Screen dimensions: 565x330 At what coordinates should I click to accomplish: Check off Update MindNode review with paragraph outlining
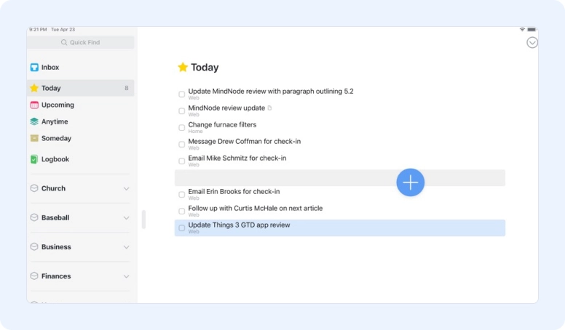pos(182,94)
